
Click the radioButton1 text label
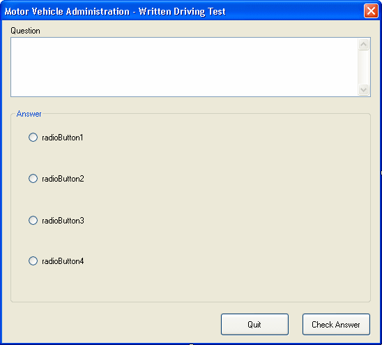(62, 138)
